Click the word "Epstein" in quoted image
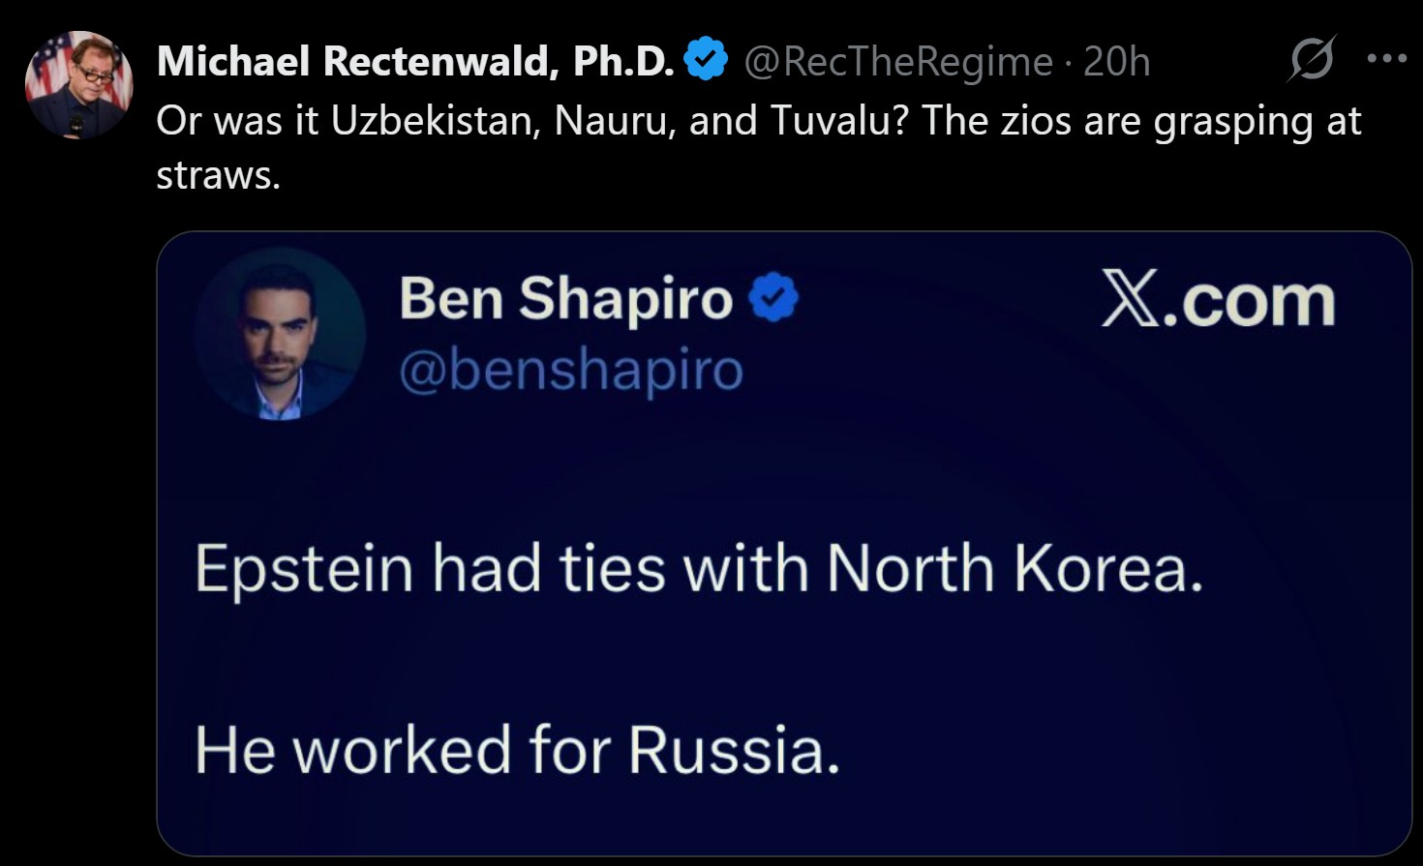The width and height of the screenshot is (1423, 866). point(304,568)
